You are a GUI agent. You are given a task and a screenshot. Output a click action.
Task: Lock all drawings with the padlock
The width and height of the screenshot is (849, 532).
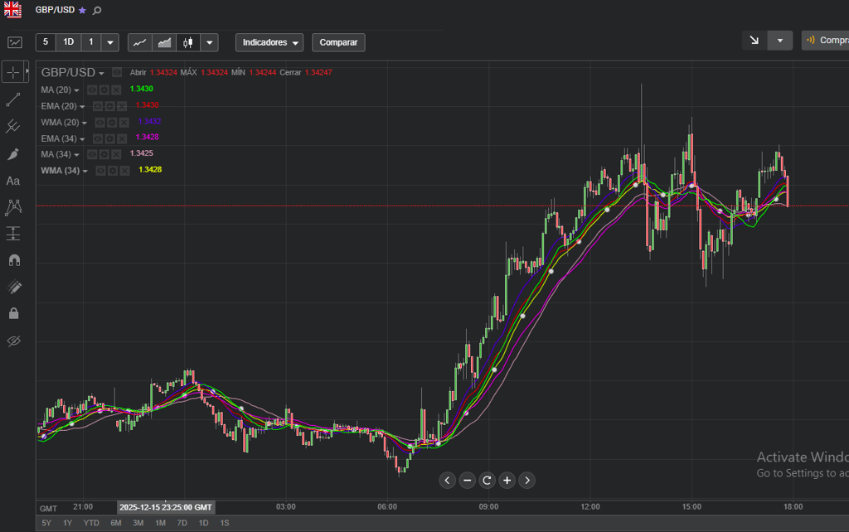click(x=14, y=313)
